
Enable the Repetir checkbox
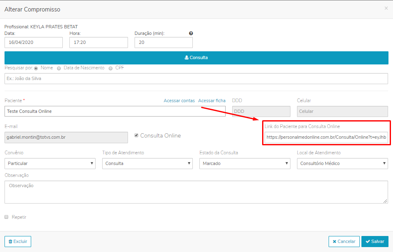pos(7,217)
